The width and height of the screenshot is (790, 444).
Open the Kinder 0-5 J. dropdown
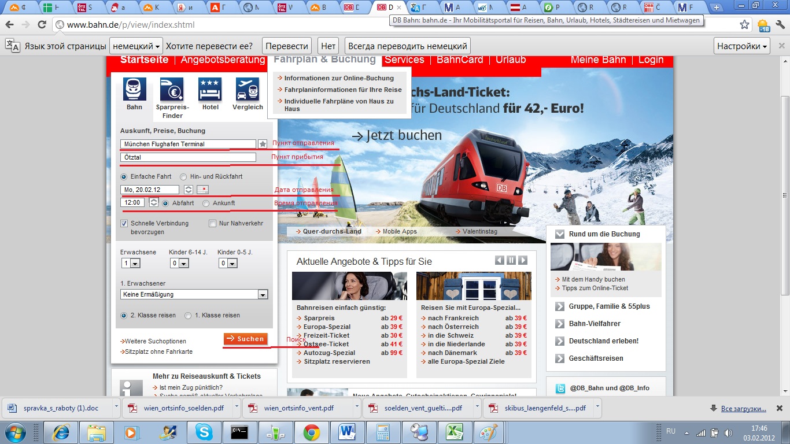pyautogui.click(x=228, y=263)
